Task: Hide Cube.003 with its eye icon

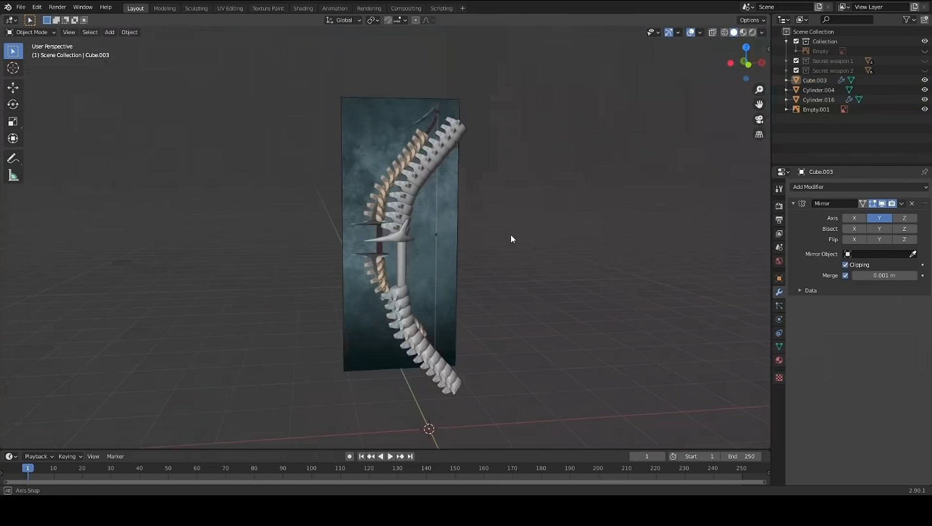Action: [924, 80]
